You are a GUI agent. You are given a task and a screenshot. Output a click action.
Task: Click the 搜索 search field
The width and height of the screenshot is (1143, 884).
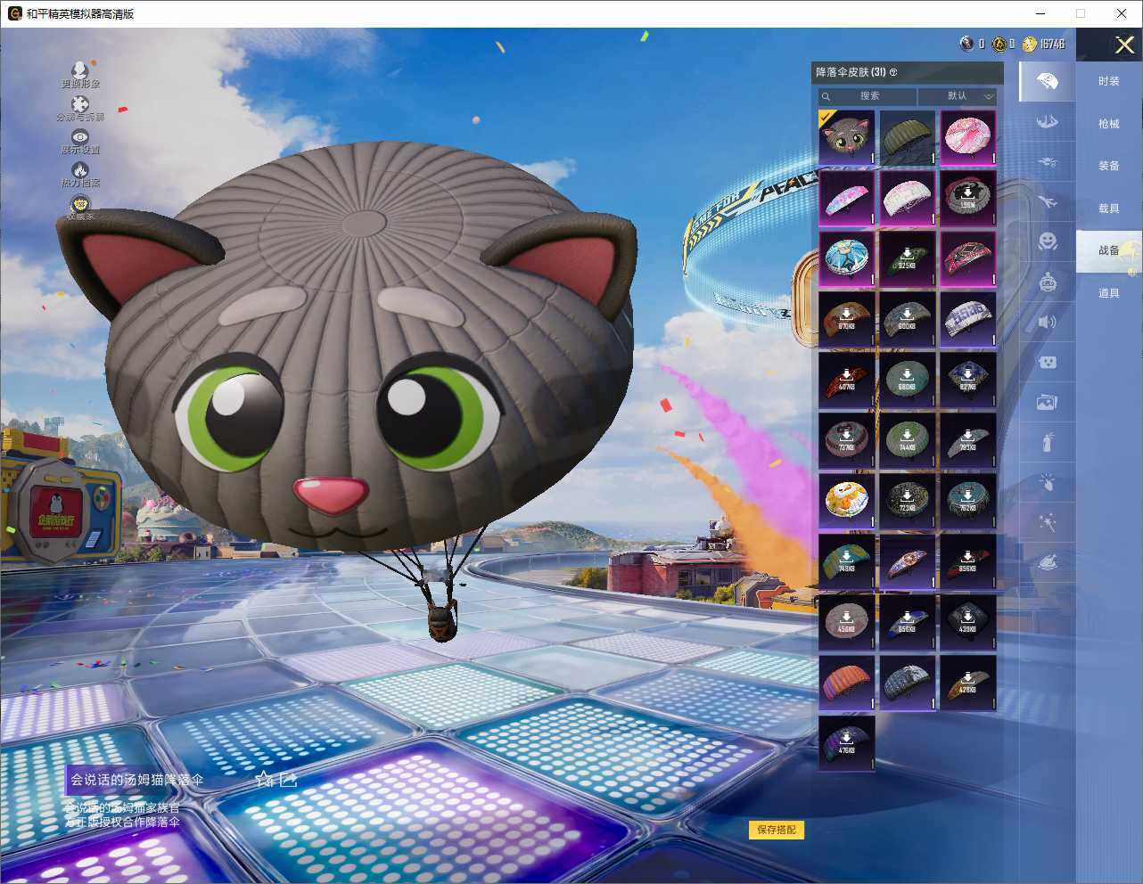click(x=868, y=96)
